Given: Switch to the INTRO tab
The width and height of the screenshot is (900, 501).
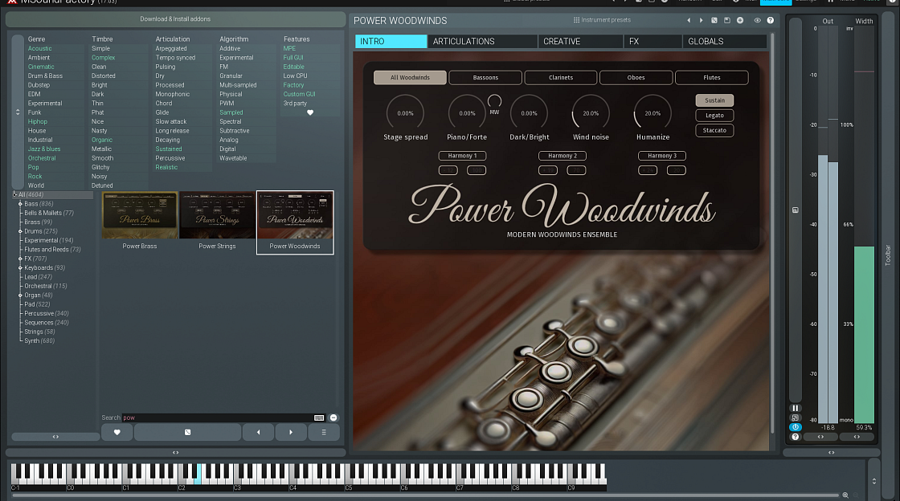Looking at the screenshot, I should click(x=391, y=41).
